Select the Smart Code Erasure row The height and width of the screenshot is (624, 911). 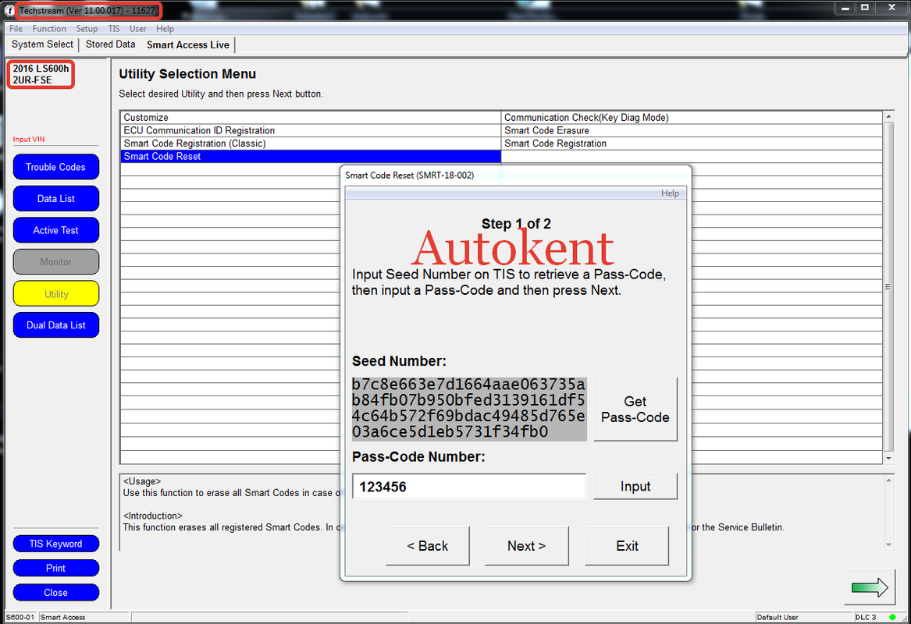point(692,130)
